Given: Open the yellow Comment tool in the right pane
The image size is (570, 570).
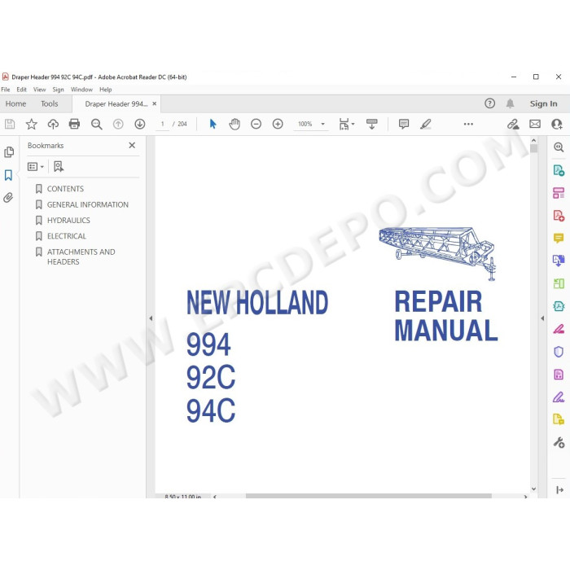Looking at the screenshot, I should click(559, 238).
